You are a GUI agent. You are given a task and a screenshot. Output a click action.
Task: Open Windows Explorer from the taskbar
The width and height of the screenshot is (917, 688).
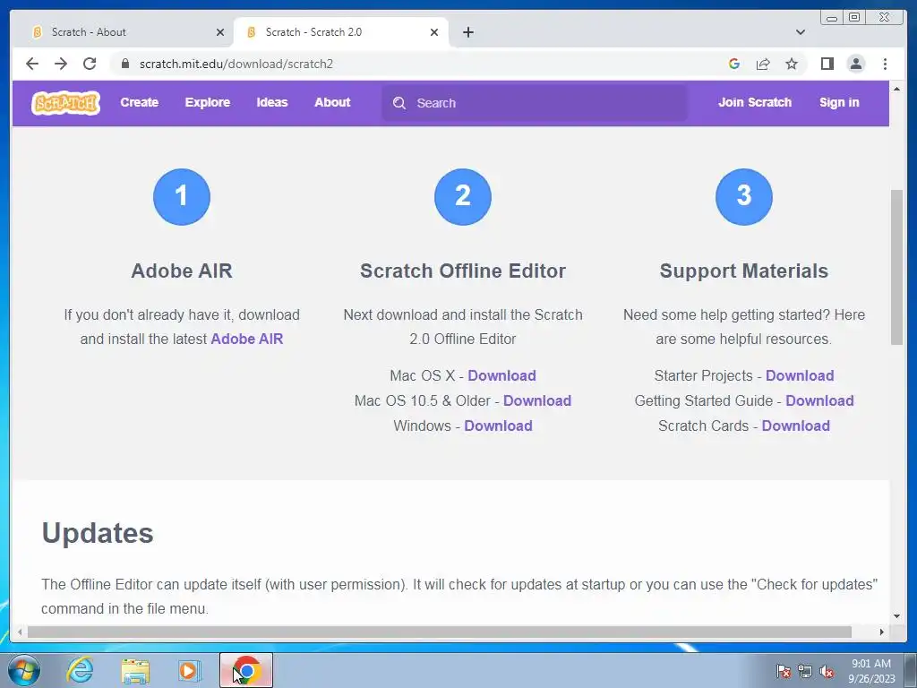(135, 671)
